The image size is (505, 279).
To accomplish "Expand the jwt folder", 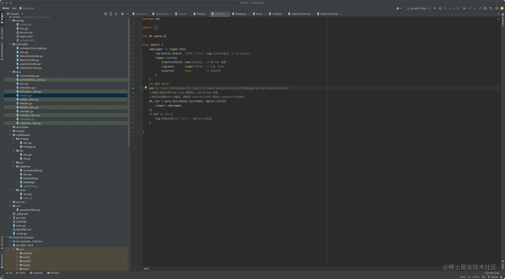I will [x=13, y=163].
